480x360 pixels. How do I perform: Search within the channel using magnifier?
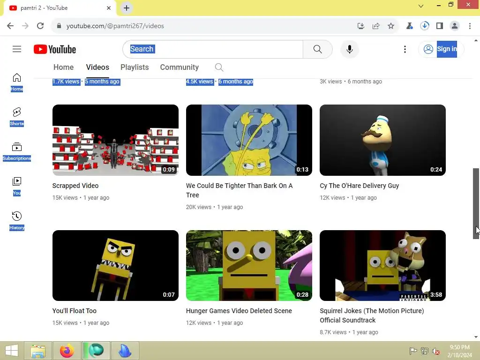219,67
